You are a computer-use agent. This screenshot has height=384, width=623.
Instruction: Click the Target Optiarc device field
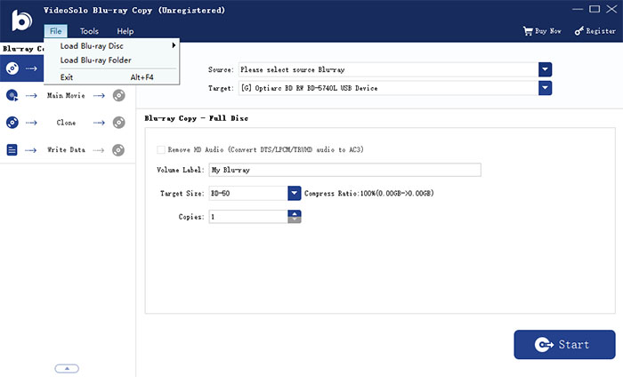point(388,88)
